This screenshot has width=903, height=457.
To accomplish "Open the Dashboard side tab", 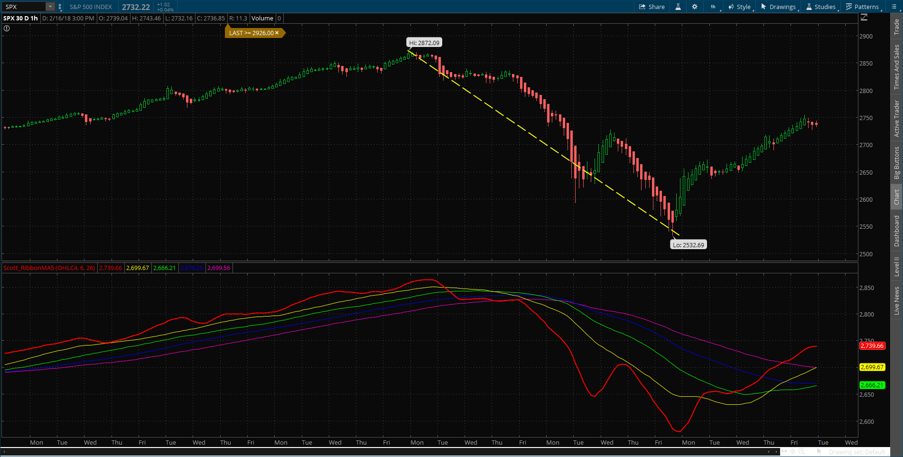I will click(x=896, y=231).
